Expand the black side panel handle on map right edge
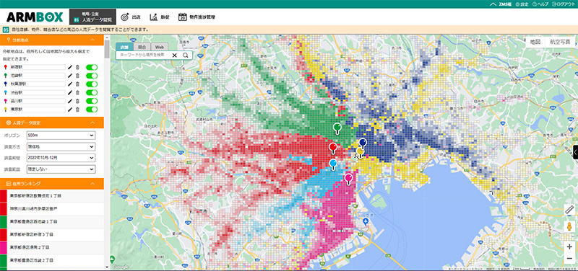Image resolution: width=578 pixels, height=271 pixels. 575,152
